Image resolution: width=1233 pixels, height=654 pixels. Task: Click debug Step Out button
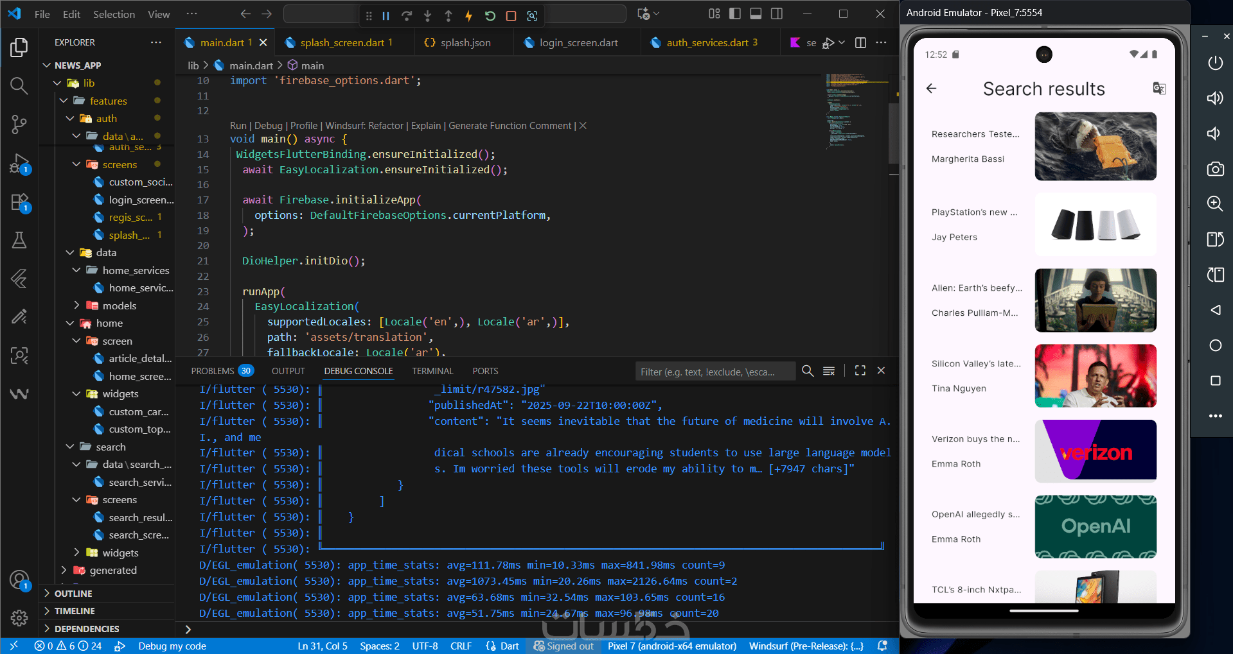pyautogui.click(x=448, y=16)
